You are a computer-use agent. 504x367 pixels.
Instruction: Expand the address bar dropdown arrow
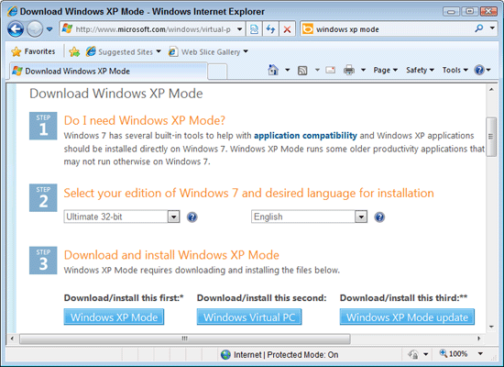click(240, 29)
